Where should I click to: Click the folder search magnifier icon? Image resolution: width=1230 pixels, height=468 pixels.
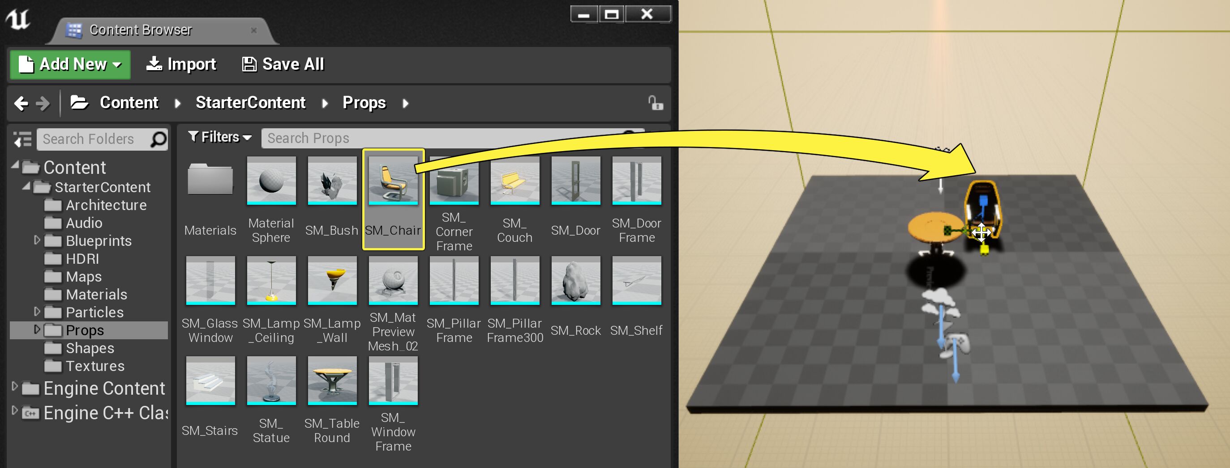(x=158, y=139)
